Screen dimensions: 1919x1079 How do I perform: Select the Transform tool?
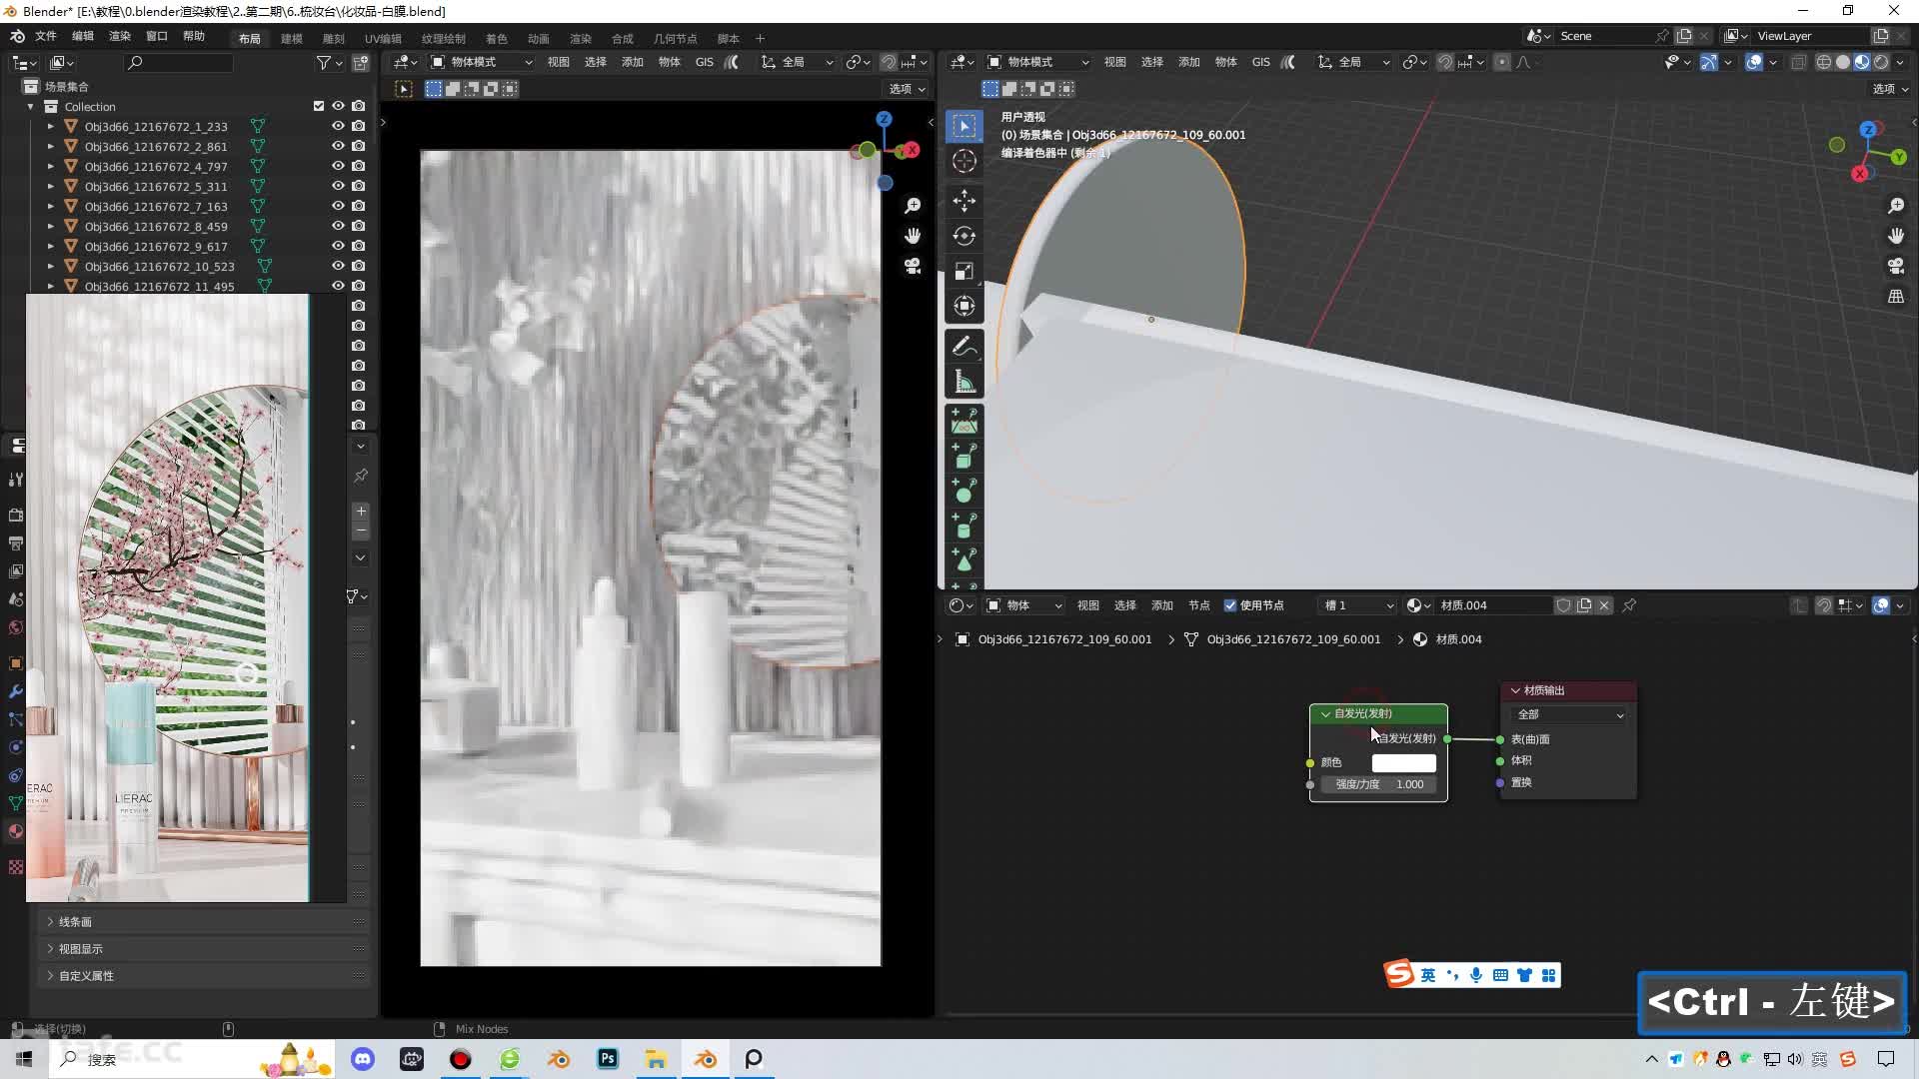pyautogui.click(x=963, y=306)
